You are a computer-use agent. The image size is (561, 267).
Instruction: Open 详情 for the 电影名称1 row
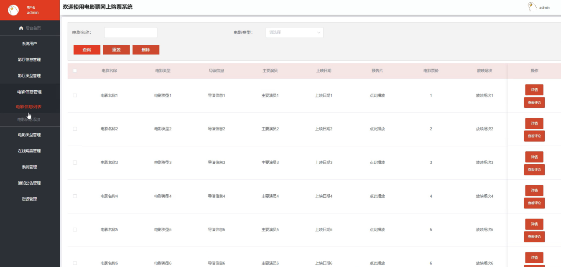pos(534,90)
